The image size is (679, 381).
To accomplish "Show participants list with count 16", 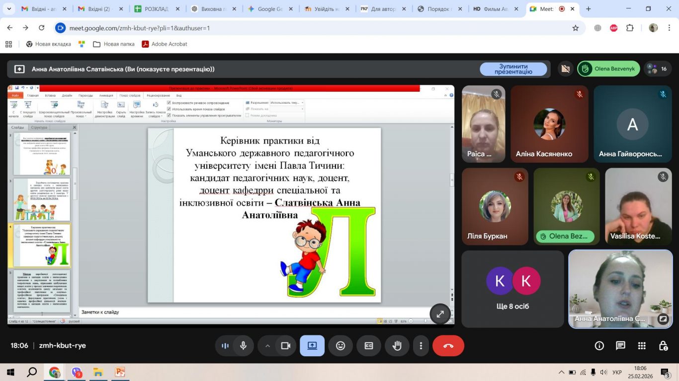I will coord(658,69).
